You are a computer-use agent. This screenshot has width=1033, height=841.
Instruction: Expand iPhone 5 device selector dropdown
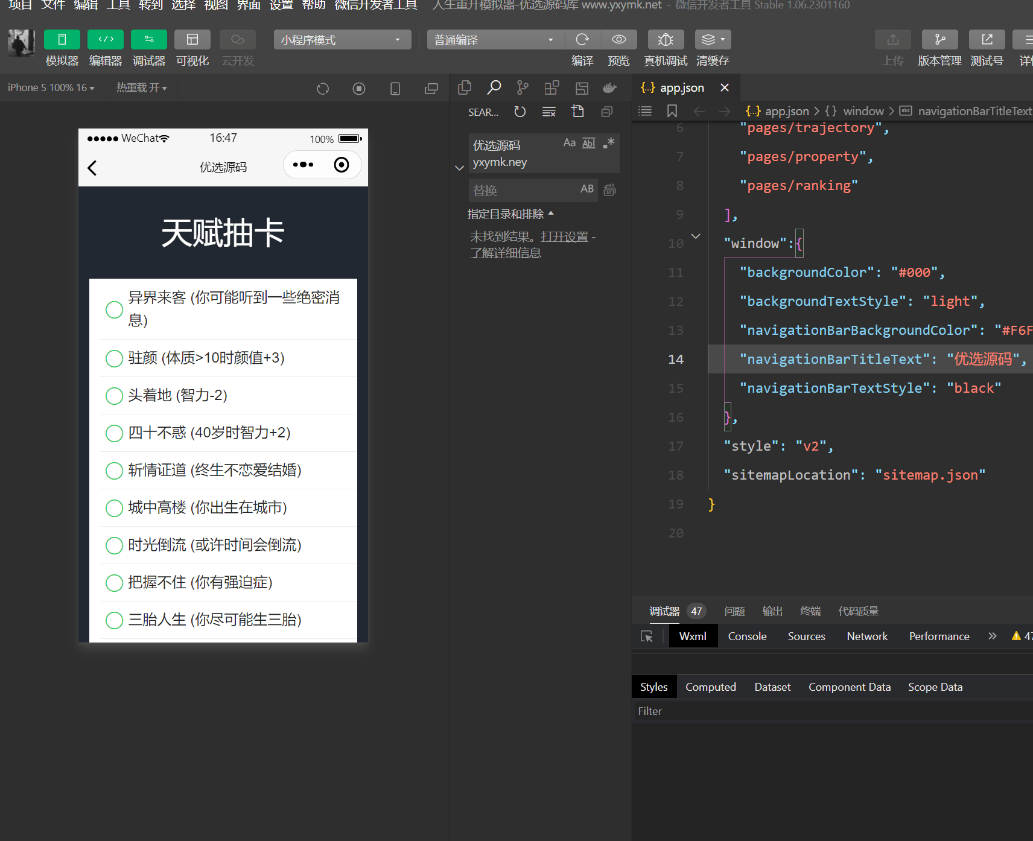click(x=51, y=88)
